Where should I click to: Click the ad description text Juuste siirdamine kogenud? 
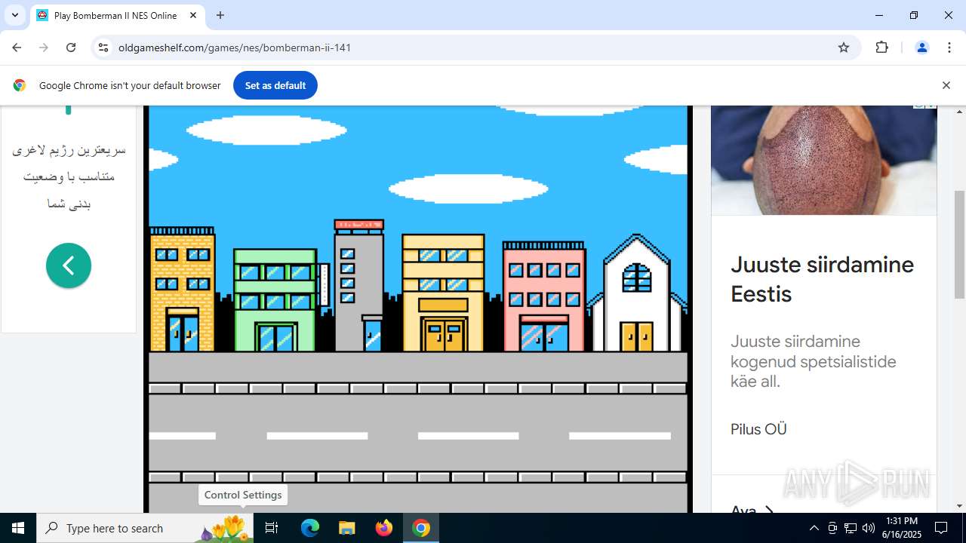813,361
